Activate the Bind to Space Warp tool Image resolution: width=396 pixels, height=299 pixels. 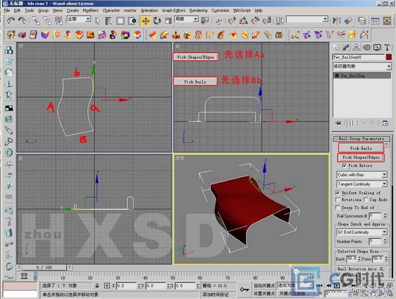pos(59,21)
